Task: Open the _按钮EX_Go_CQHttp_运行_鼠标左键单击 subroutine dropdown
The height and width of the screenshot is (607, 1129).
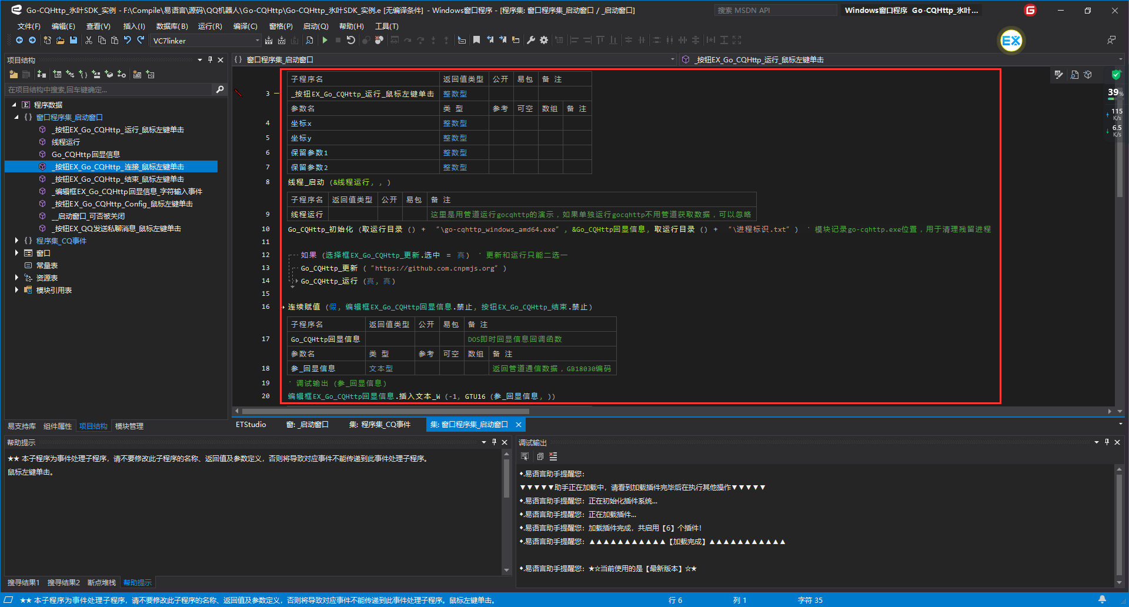Action: pyautogui.click(x=1120, y=59)
